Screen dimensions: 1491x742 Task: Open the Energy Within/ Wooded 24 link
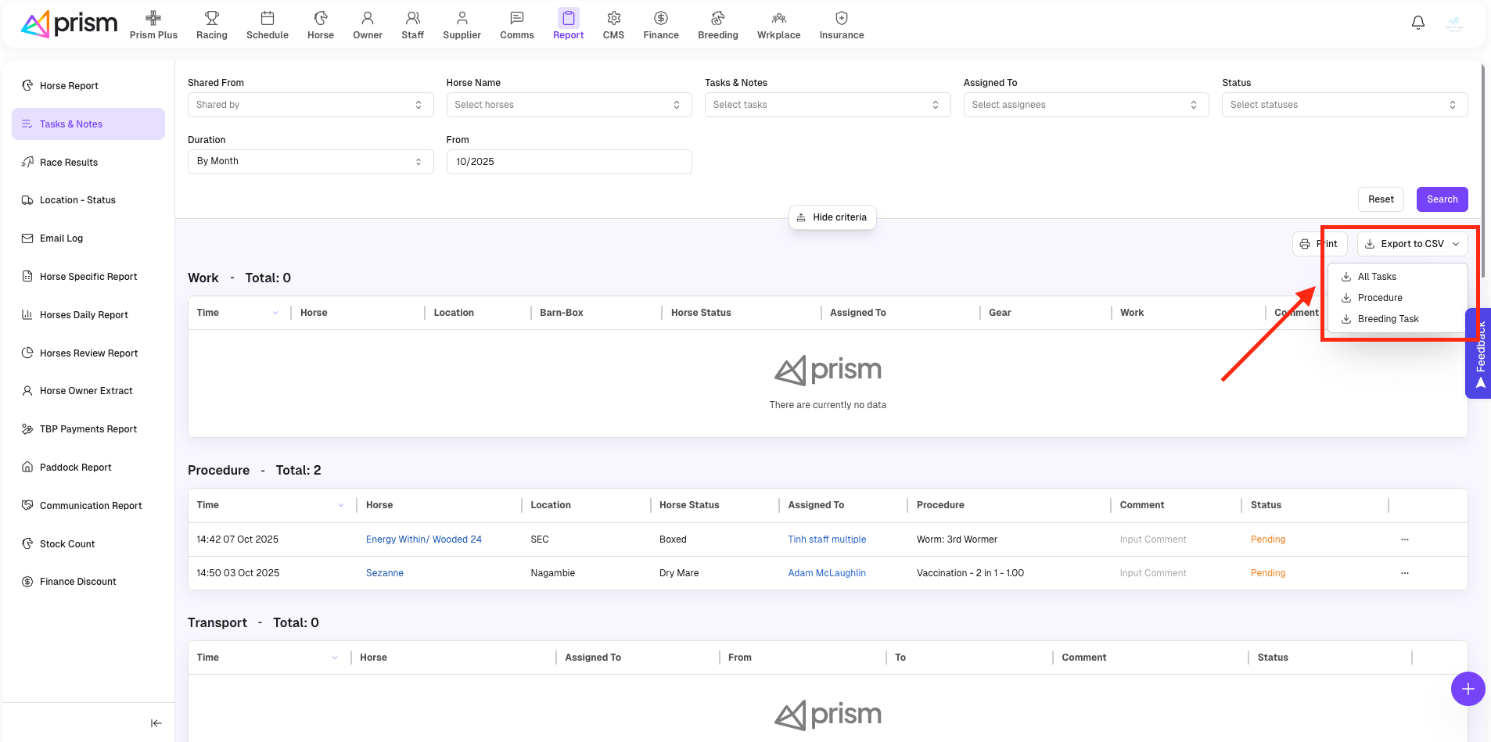tap(423, 539)
